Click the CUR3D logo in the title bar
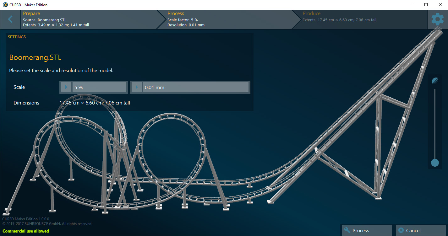The image size is (448, 236). pos(4,5)
